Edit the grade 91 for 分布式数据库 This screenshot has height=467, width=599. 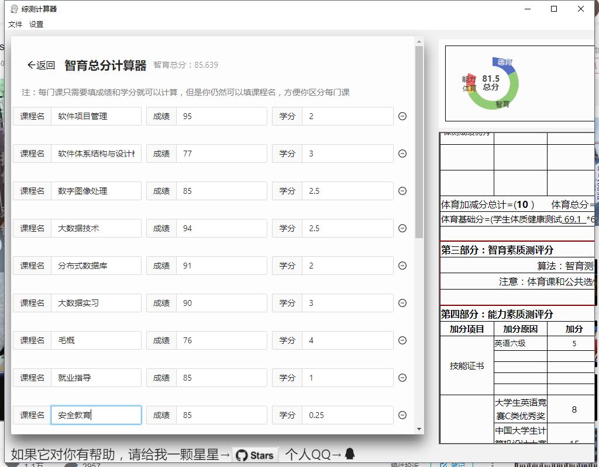222,266
